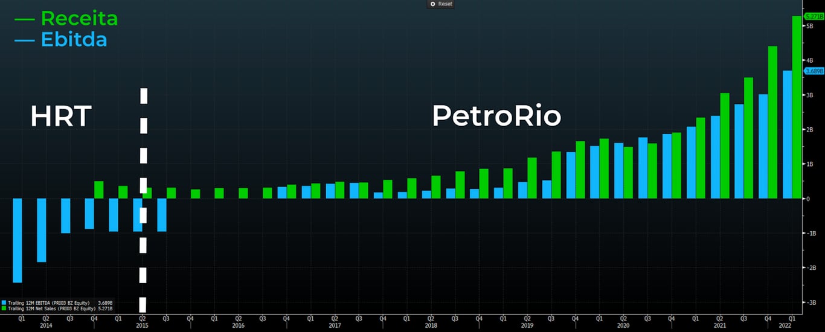Click the 2018 year label on the x-axis
The image size is (825, 332).
coord(431,325)
